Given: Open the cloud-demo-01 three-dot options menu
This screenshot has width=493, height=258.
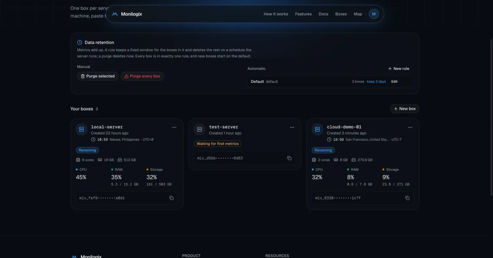Looking at the screenshot, I should pos(410,127).
